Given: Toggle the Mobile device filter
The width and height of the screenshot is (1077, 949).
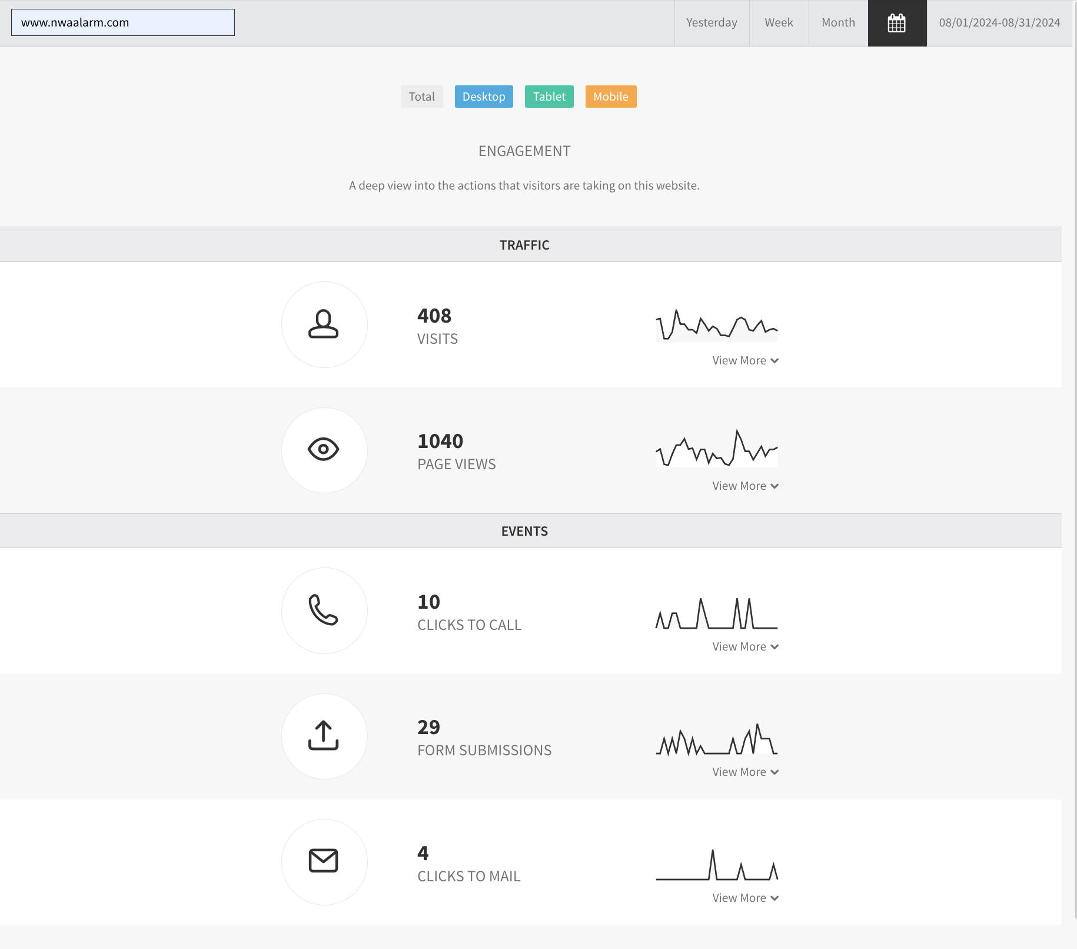Looking at the screenshot, I should click(611, 97).
